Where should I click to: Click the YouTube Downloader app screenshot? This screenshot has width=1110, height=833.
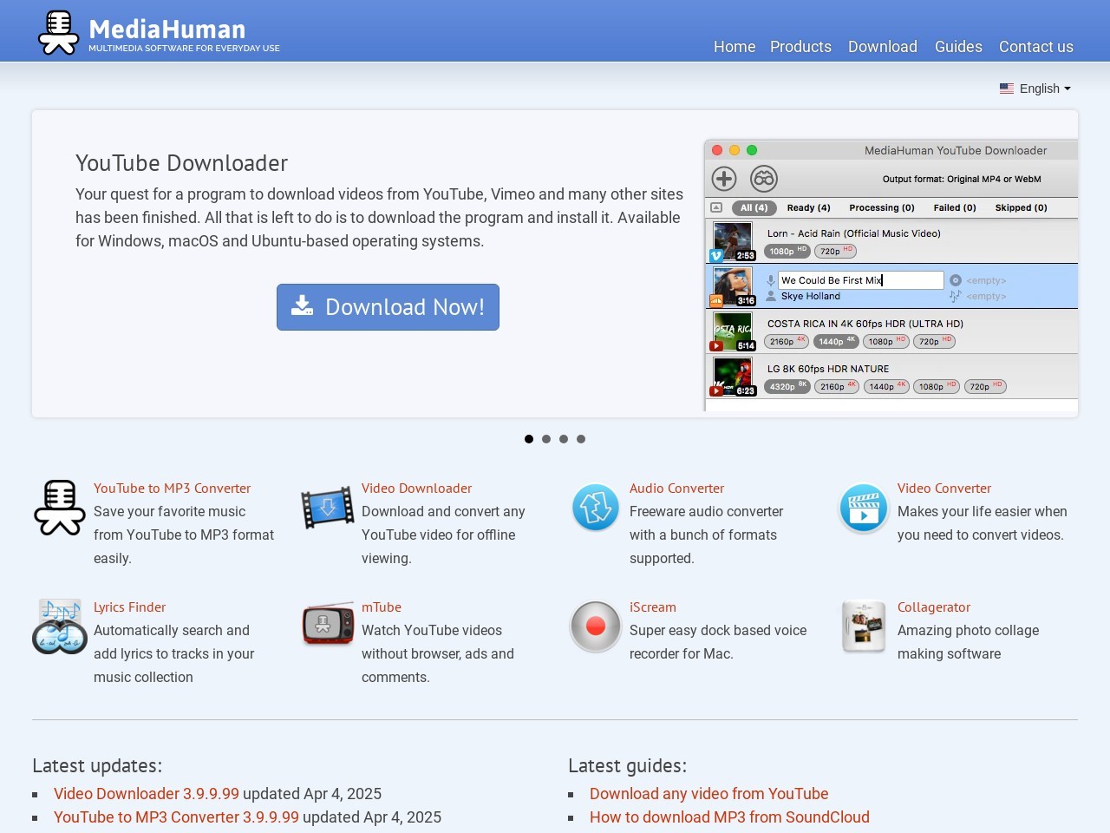pos(891,275)
